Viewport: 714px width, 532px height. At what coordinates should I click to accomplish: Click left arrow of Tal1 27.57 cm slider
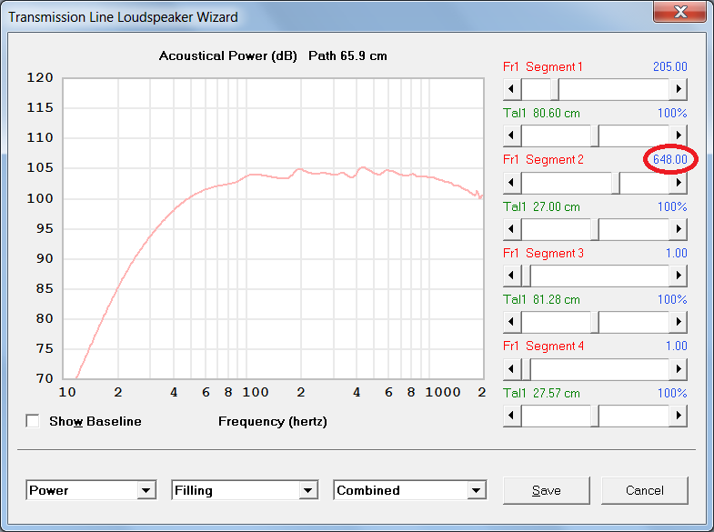512,416
